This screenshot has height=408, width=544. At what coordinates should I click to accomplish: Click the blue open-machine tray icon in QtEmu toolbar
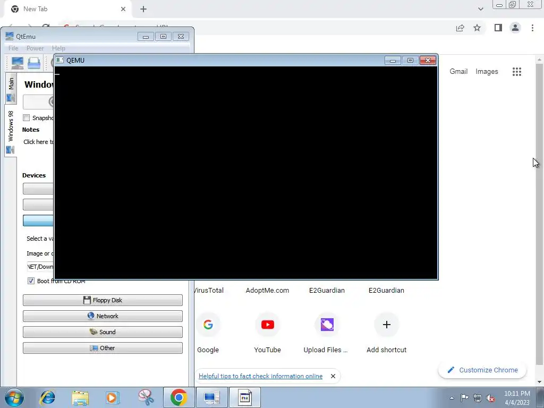point(34,63)
